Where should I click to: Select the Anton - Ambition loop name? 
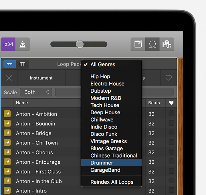(37, 114)
